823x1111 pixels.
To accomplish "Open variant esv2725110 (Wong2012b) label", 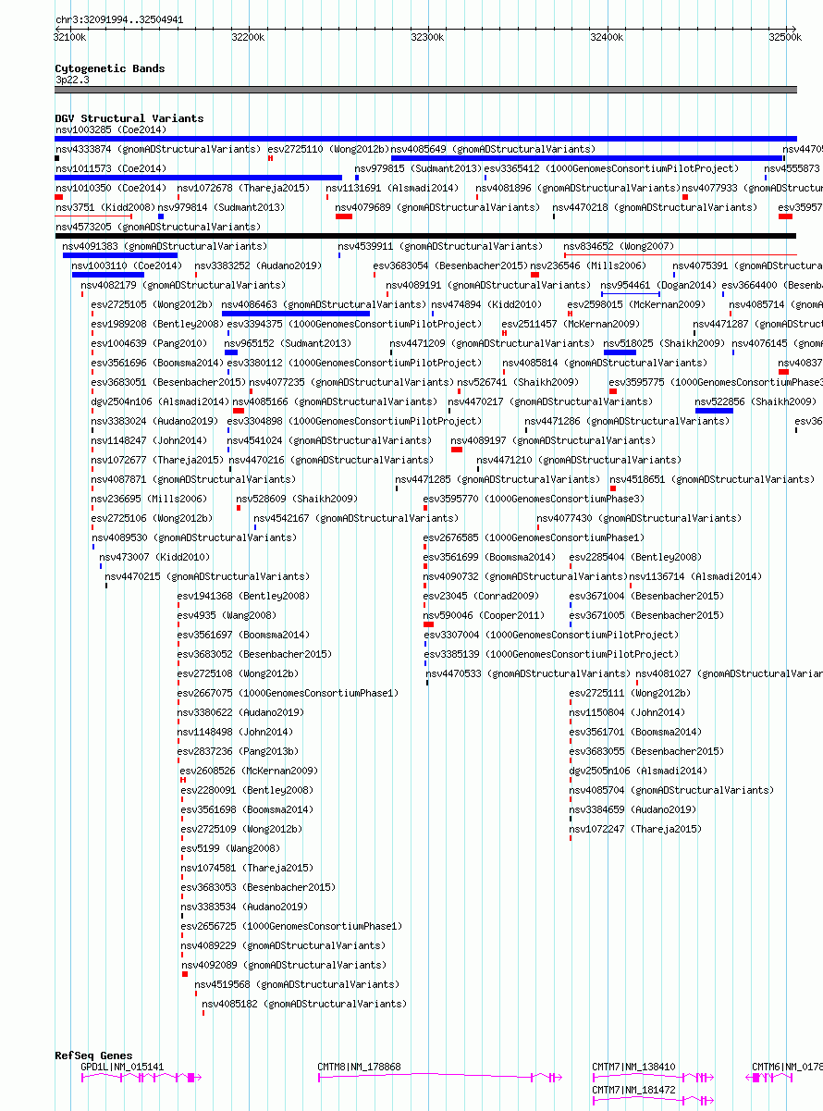I will pos(327,149).
